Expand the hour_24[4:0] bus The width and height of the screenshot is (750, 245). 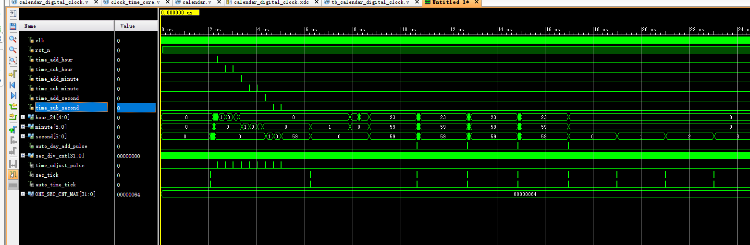(x=23, y=117)
